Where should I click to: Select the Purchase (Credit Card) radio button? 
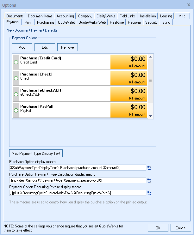16,62
